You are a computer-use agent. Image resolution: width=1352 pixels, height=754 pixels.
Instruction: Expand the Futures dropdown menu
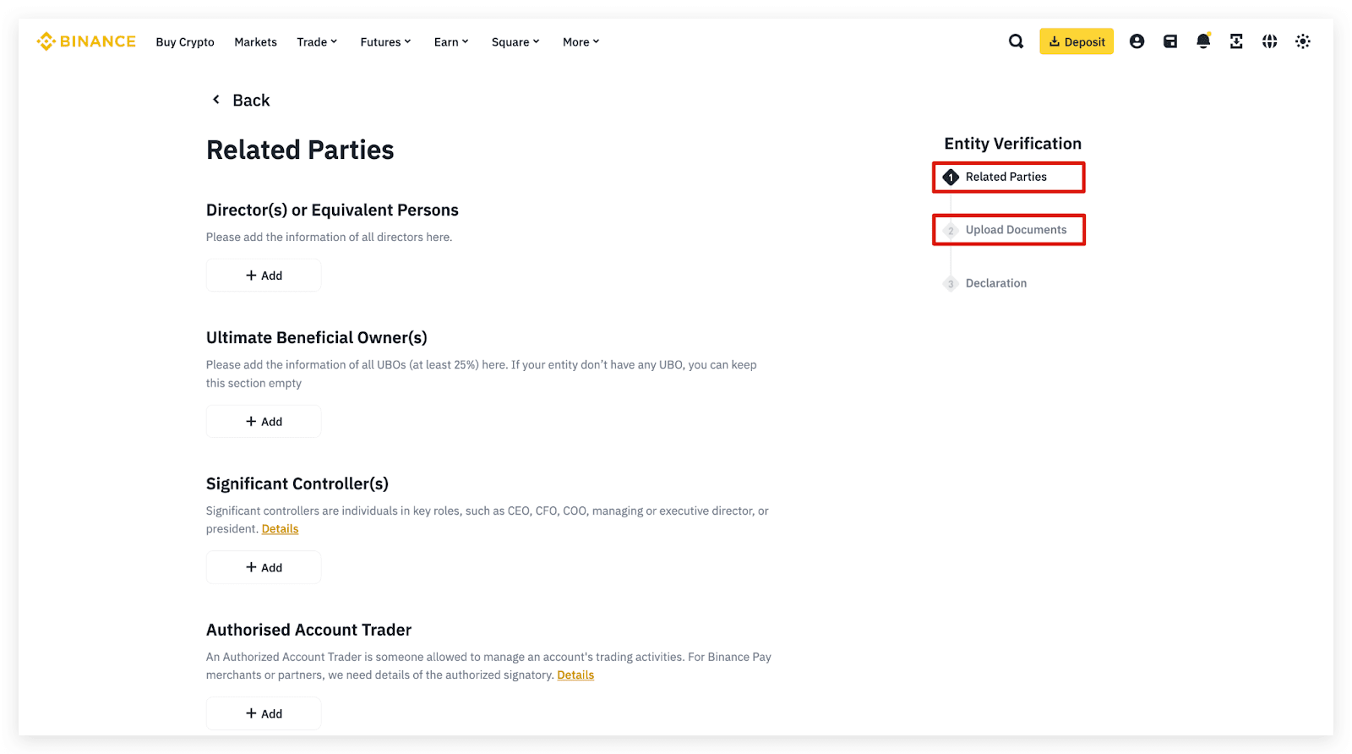385,42
